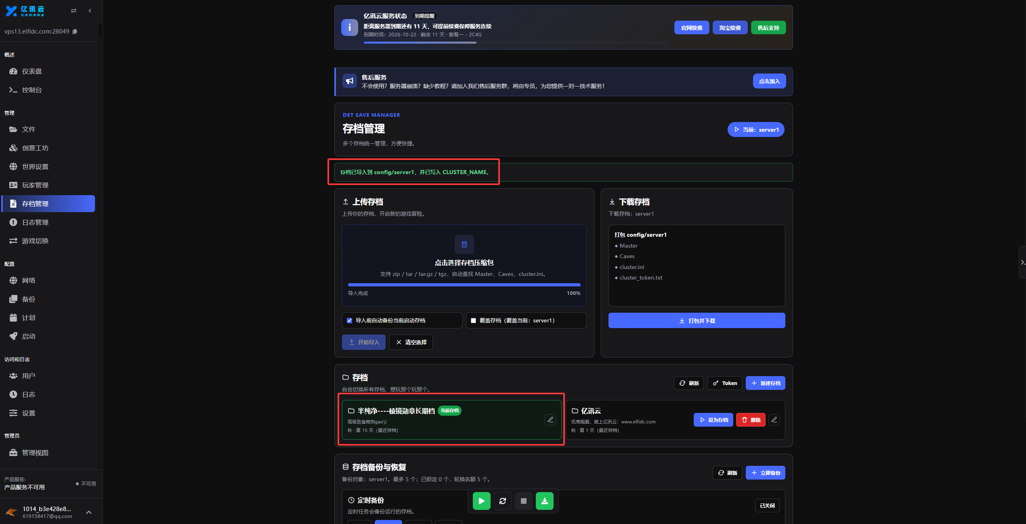Delete the 亿讯云 save
1026x524 pixels.
click(x=751, y=420)
